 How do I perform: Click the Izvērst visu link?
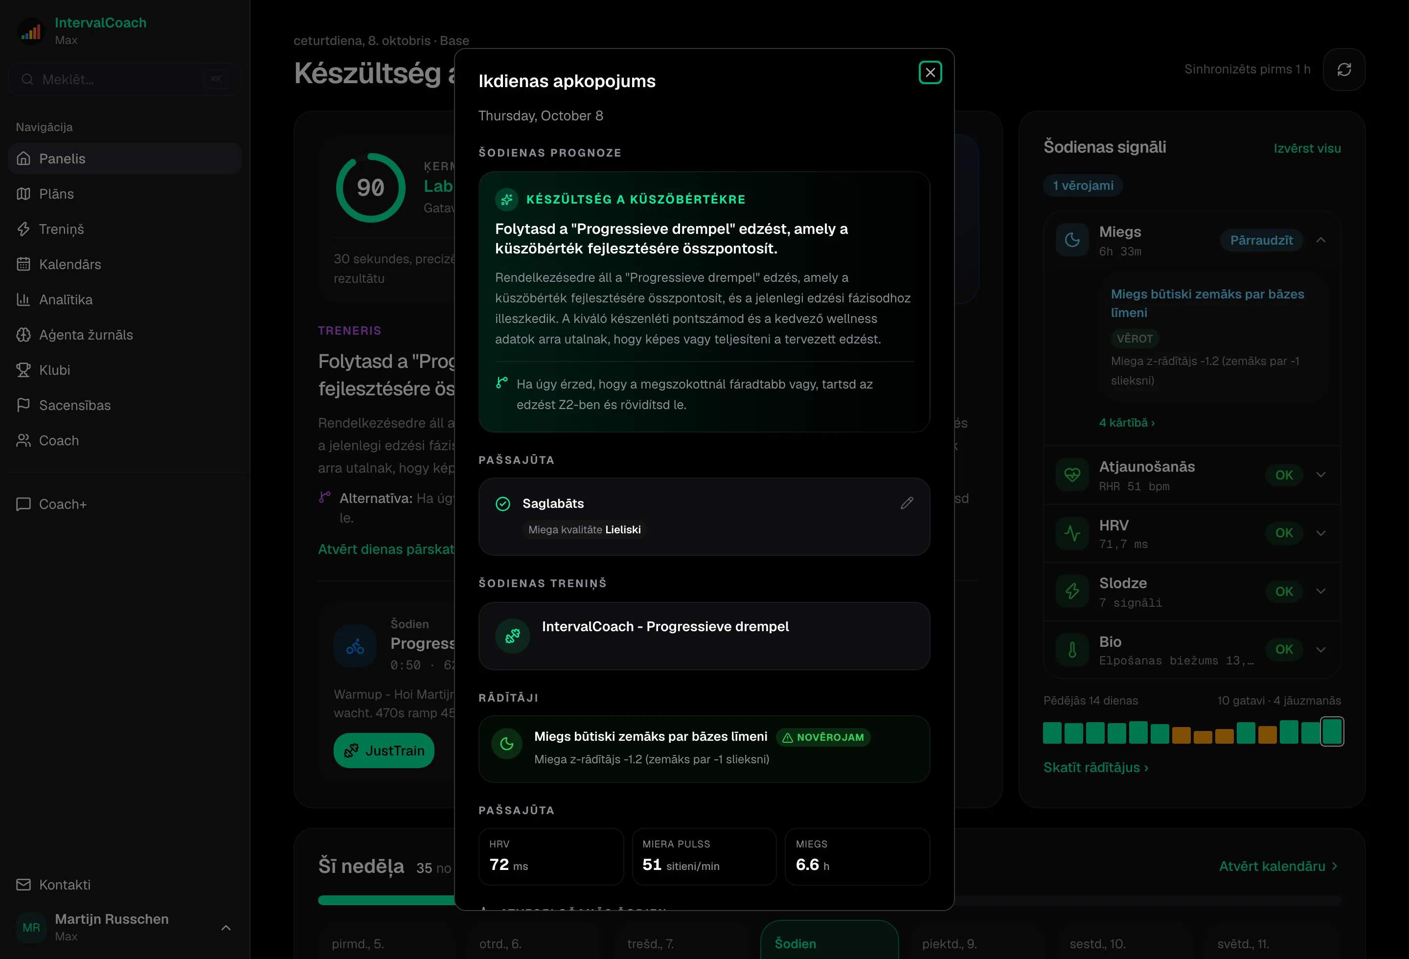(1307, 149)
